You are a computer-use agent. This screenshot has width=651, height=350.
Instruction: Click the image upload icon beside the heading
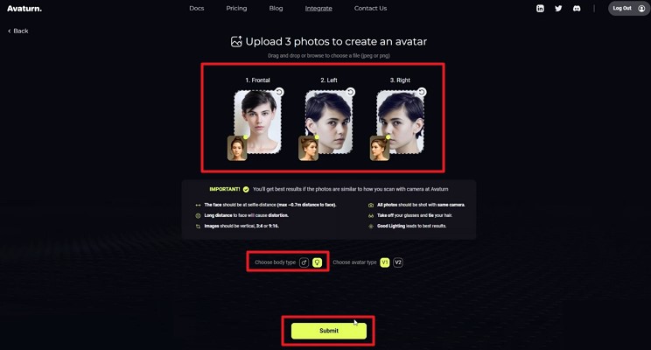[x=236, y=41]
